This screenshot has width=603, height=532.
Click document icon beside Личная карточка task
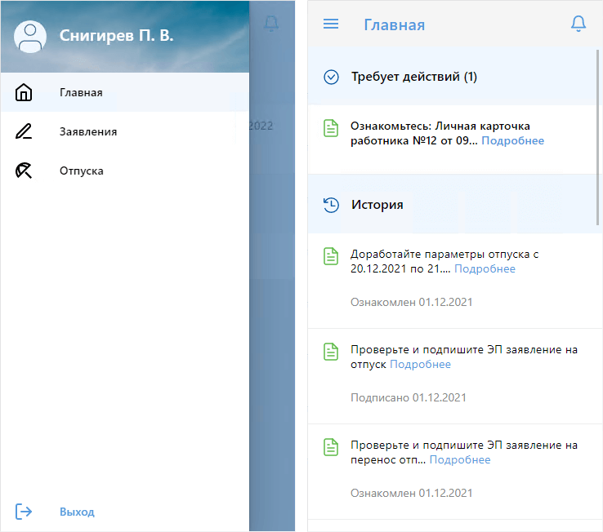(331, 128)
